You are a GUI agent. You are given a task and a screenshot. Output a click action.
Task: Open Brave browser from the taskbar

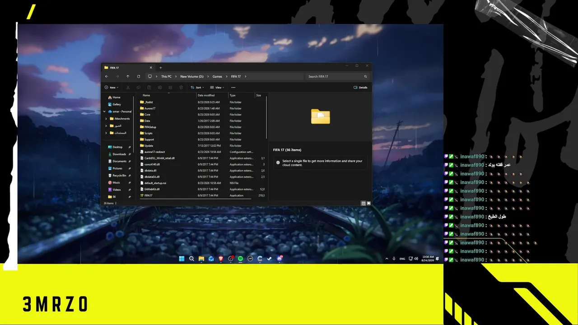click(221, 259)
